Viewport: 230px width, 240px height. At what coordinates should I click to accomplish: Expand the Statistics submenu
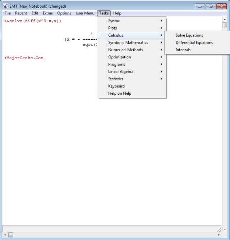(x=132, y=79)
